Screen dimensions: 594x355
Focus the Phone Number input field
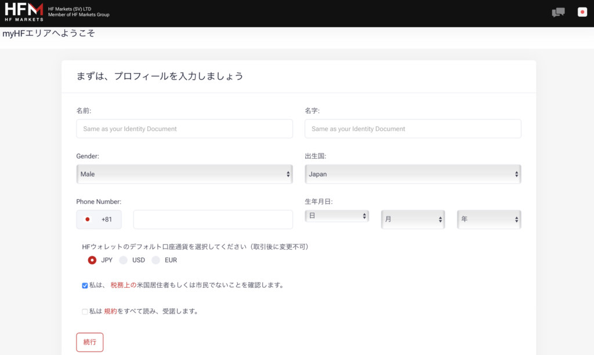pyautogui.click(x=213, y=219)
